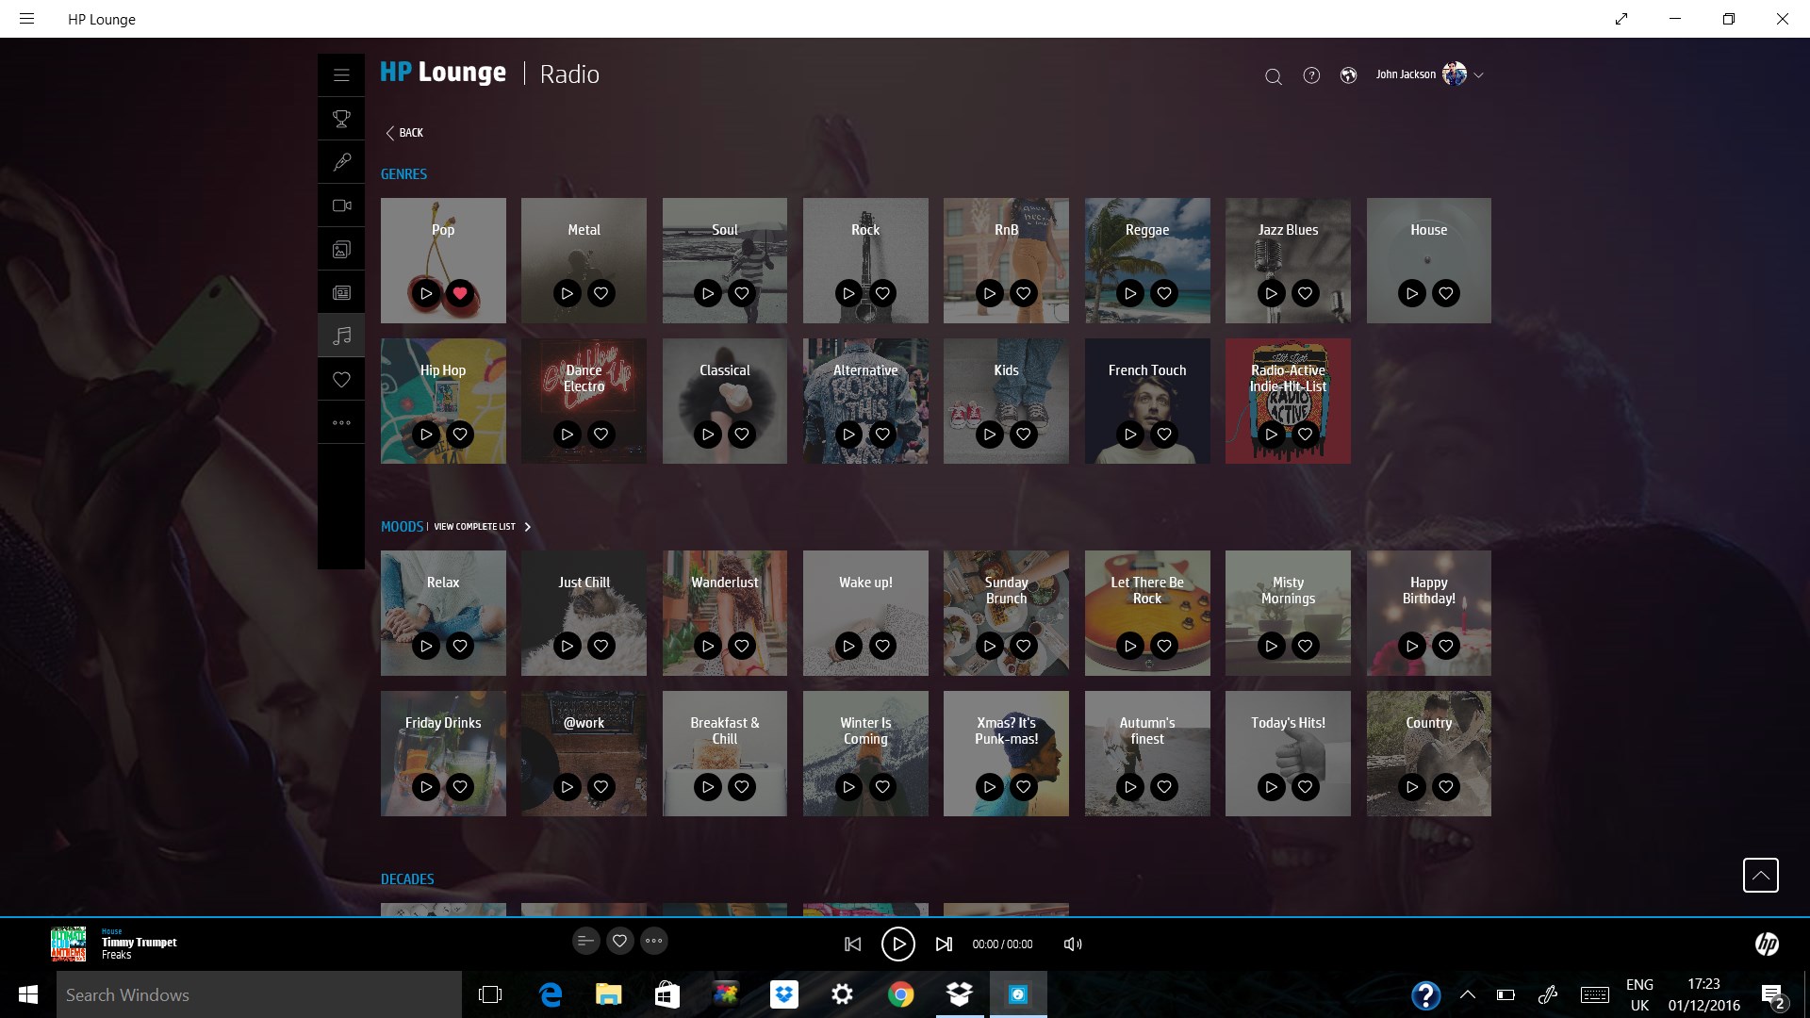
Task: Favorite the Dance Electro genre
Action: pyautogui.click(x=601, y=435)
